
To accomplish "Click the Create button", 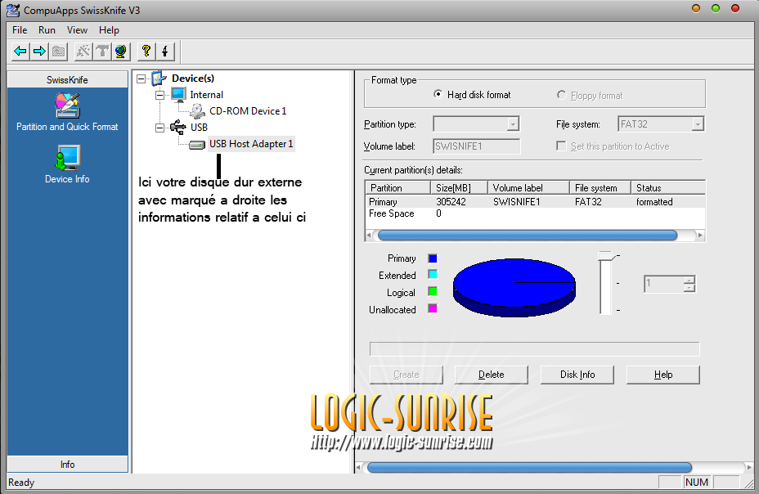I will (x=406, y=375).
